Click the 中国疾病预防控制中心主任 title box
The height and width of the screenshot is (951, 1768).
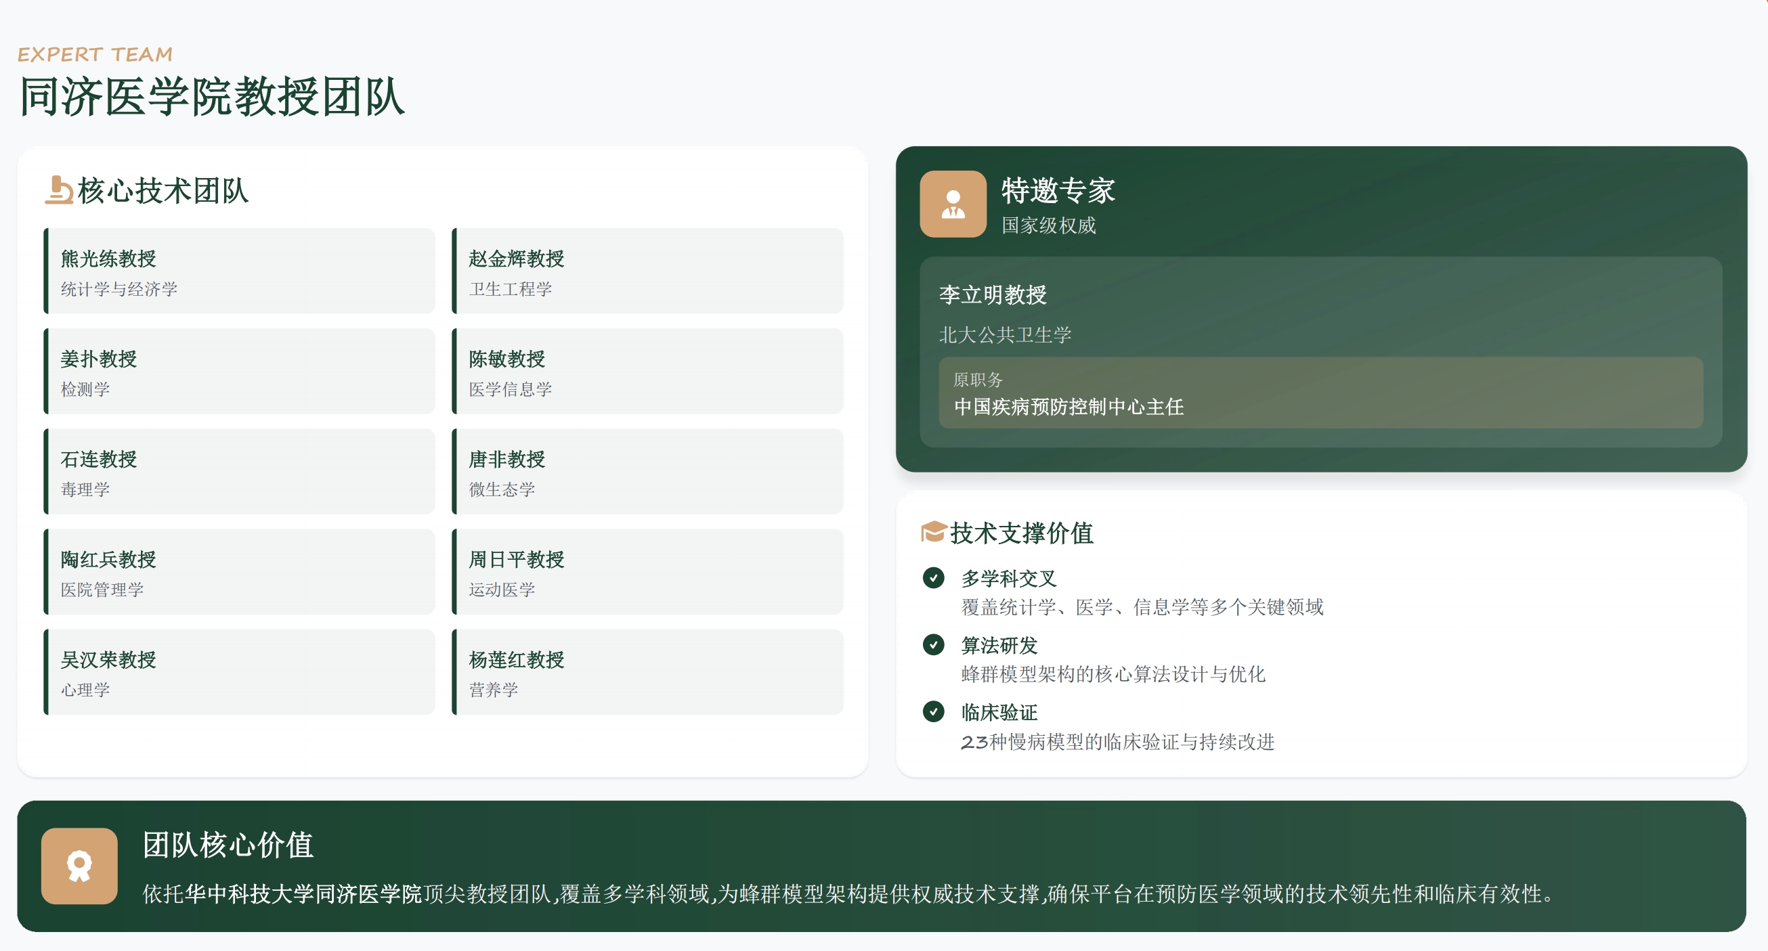(x=1320, y=393)
